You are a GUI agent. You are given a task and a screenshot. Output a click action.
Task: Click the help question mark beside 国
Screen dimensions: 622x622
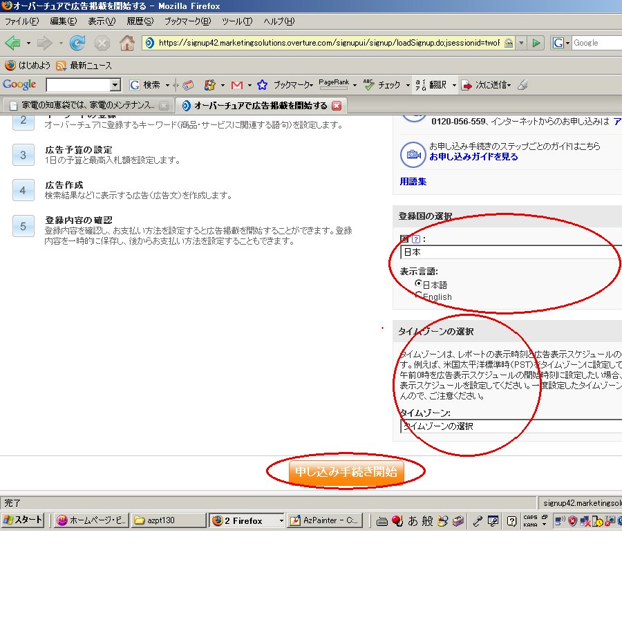[416, 239]
